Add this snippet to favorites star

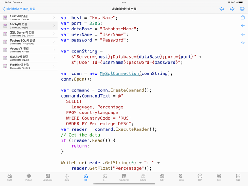[x=243, y=43]
